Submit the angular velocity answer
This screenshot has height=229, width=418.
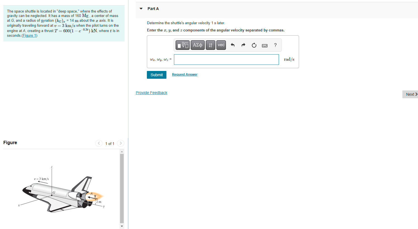click(156, 75)
